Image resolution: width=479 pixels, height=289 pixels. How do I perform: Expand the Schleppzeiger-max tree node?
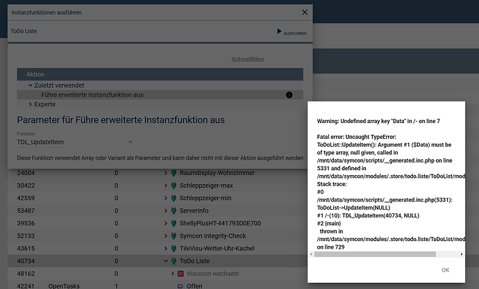pos(165,185)
